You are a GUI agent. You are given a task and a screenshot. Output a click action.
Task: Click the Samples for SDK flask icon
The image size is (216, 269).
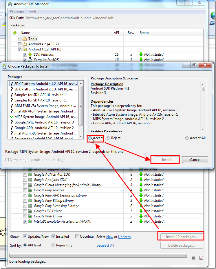click(x=30, y=60)
